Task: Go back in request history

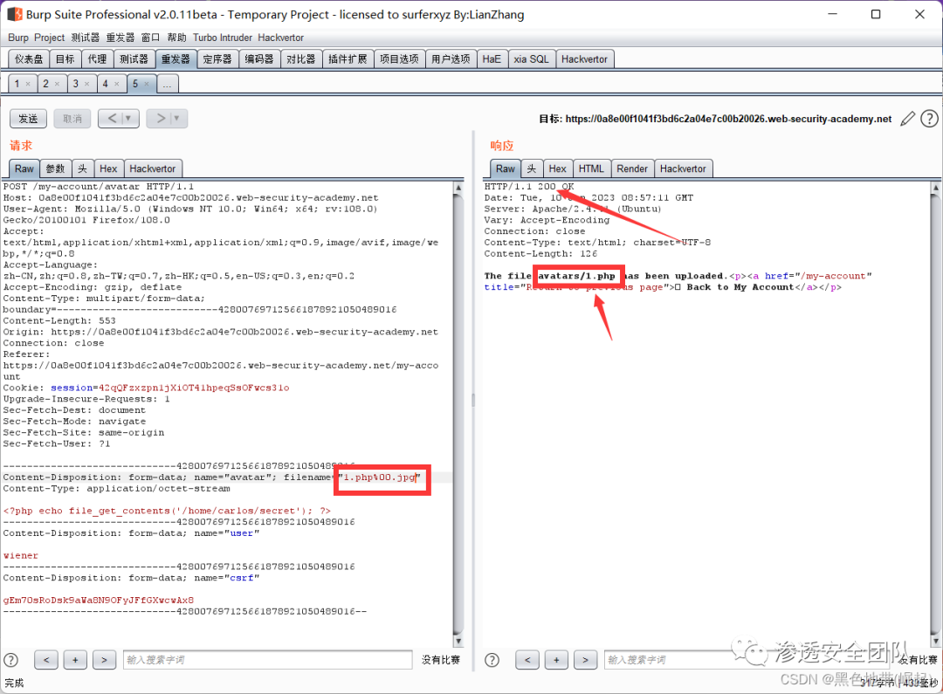Action: coord(111,119)
